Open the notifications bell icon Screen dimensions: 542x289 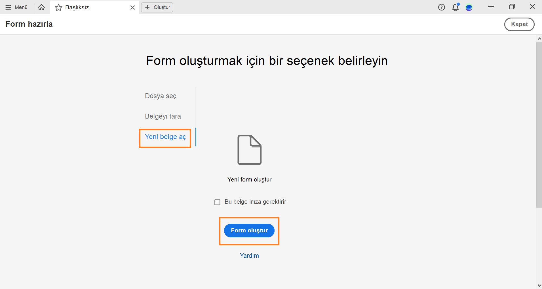(455, 8)
